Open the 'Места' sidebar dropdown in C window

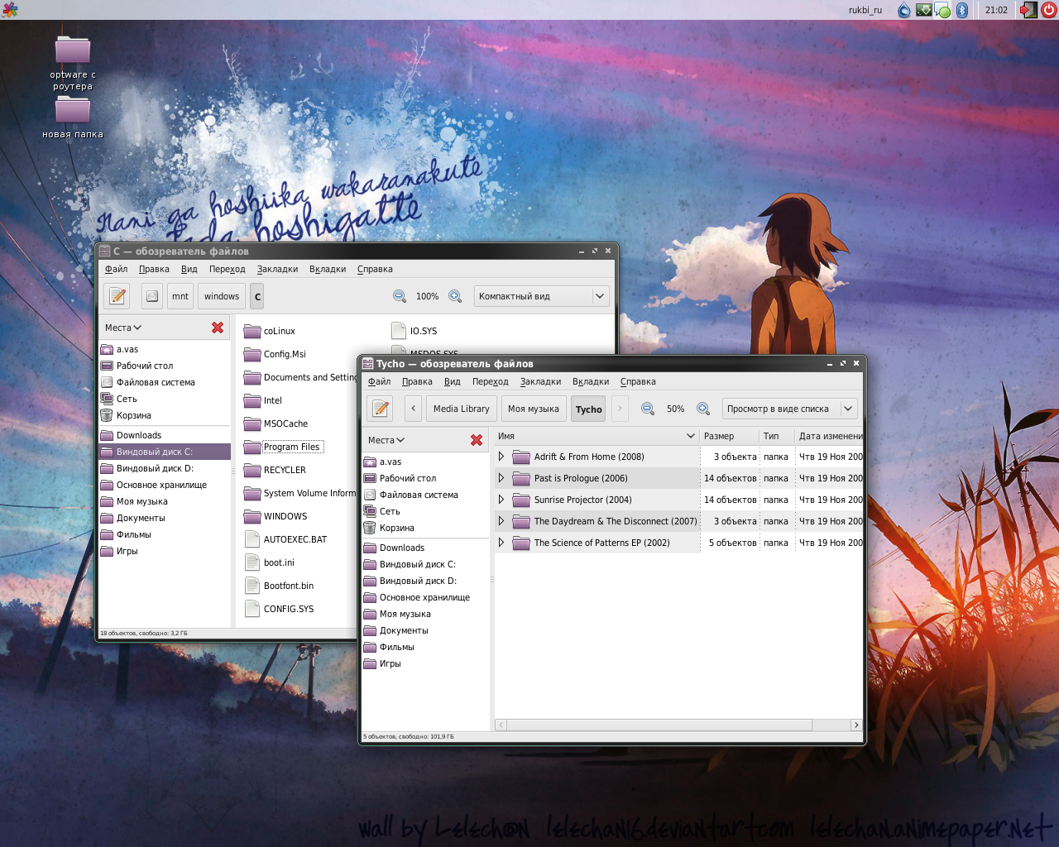pyautogui.click(x=123, y=328)
